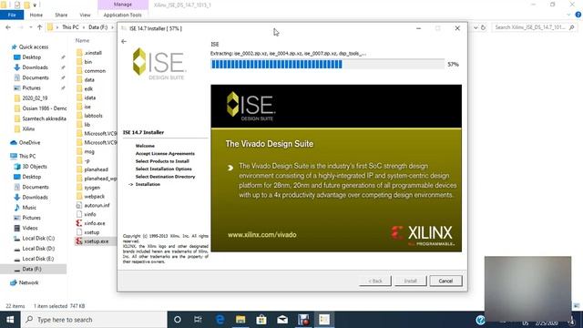Click the Name column header
The height and width of the screenshot is (328, 583).
pos(83,40)
